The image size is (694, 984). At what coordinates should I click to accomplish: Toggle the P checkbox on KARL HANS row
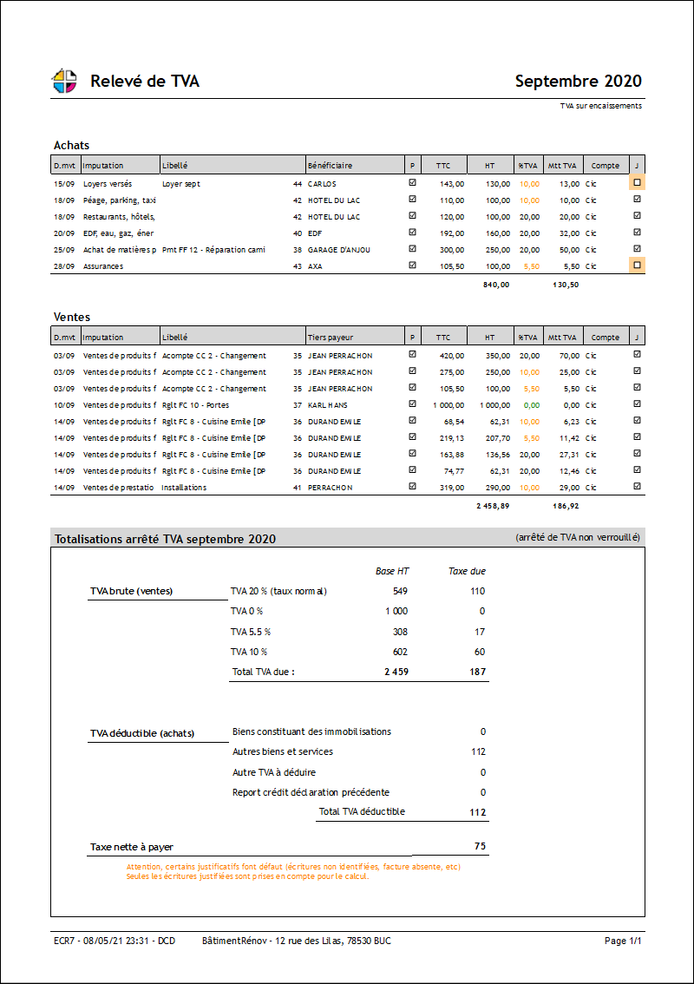pos(412,404)
